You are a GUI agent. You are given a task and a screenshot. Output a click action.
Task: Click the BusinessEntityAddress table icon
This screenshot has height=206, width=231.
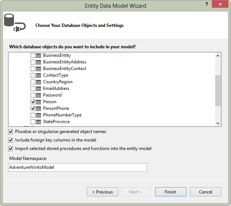(38, 62)
